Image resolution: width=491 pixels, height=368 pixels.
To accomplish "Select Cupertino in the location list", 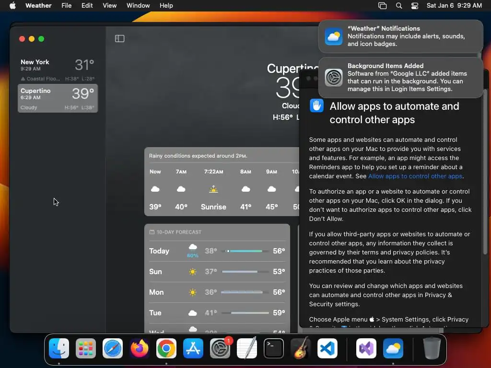I will click(58, 98).
